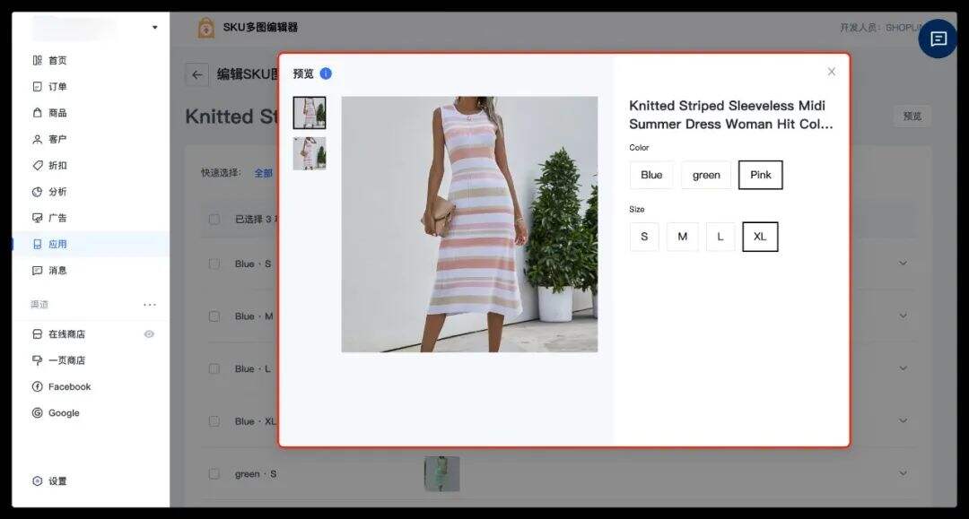The width and height of the screenshot is (969, 519).
Task: Click the Facebook channel icon
Action: [x=37, y=387]
